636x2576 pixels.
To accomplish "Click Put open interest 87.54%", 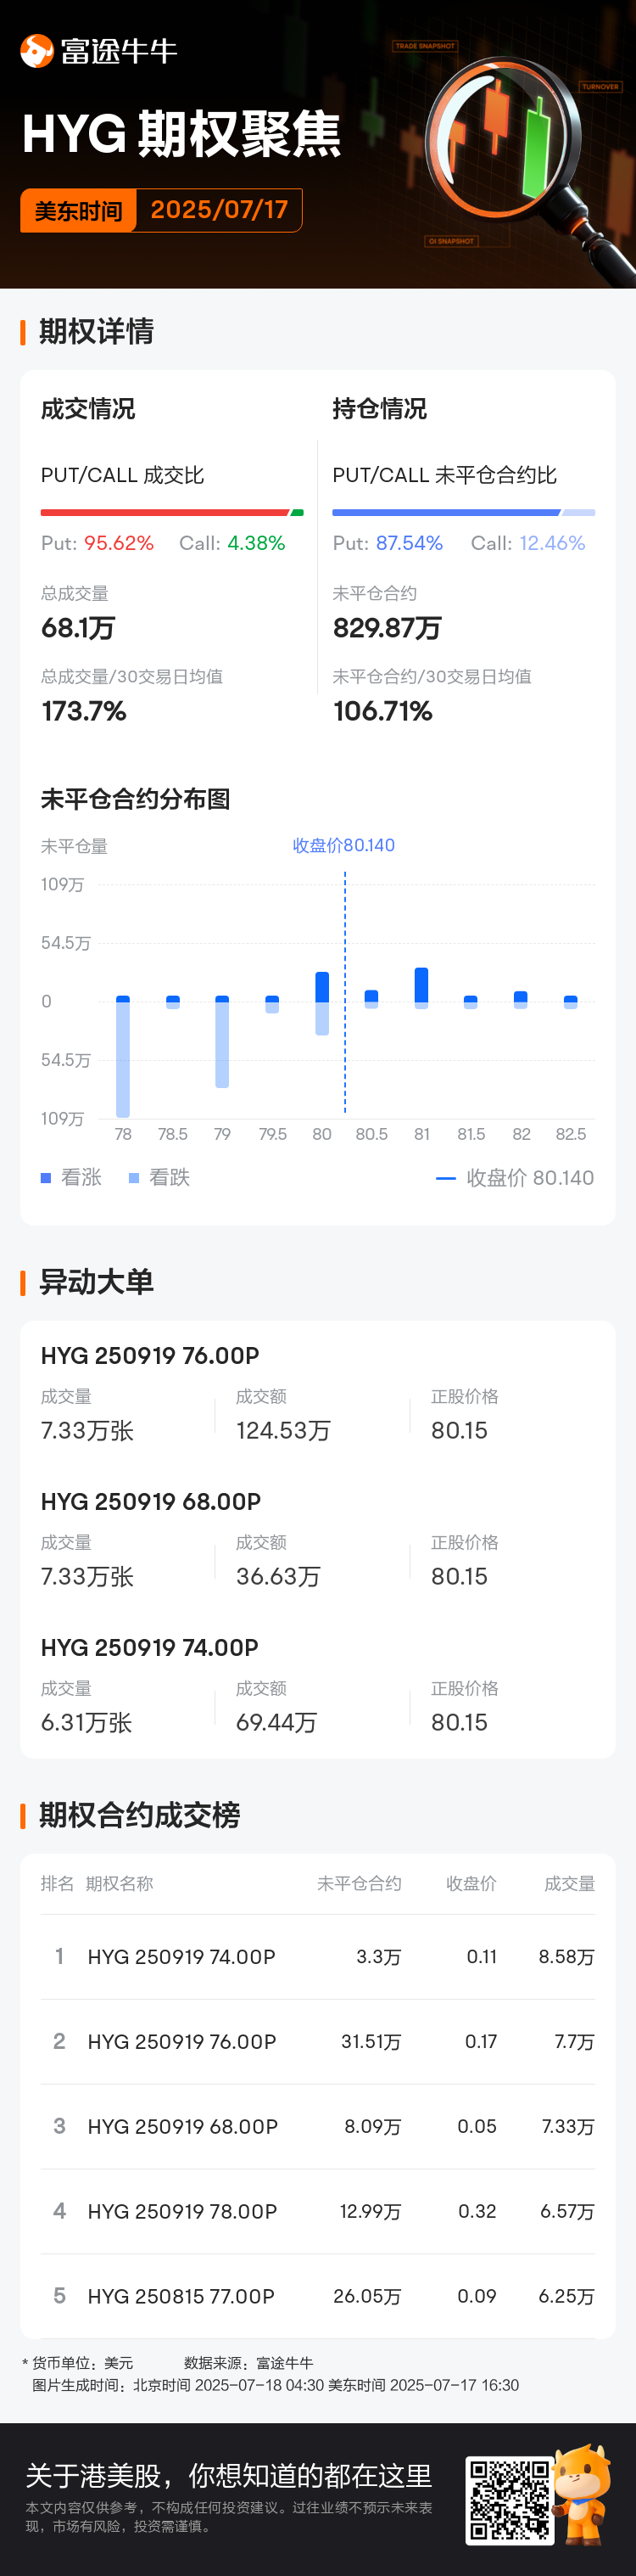I will point(410,543).
